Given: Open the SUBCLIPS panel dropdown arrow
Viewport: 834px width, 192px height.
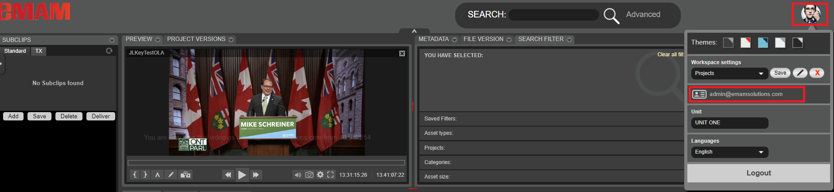Looking at the screenshot, I should (112, 40).
